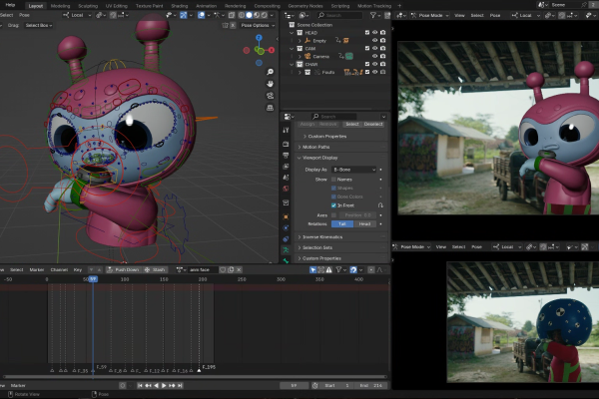
Task: Click the current frame field showing 59
Action: click(294, 386)
